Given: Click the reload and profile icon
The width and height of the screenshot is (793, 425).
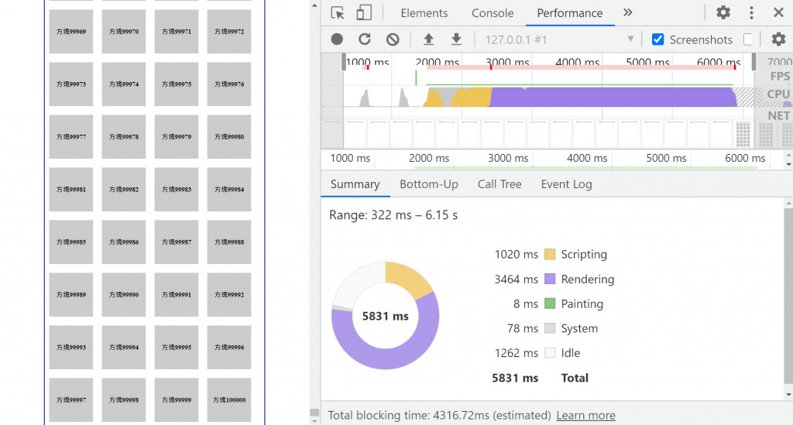Looking at the screenshot, I should 365,39.
